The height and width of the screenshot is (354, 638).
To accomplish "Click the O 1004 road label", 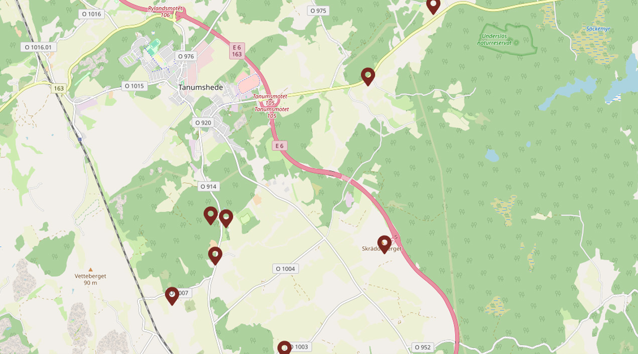I will point(286,269).
